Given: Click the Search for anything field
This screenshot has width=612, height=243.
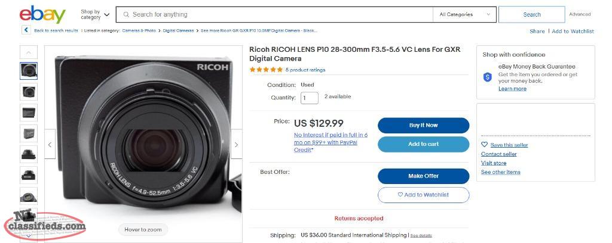Looking at the screenshot, I should [275, 14].
